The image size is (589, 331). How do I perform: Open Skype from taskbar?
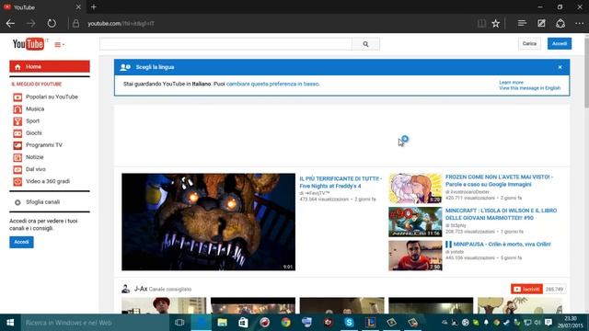(349, 323)
